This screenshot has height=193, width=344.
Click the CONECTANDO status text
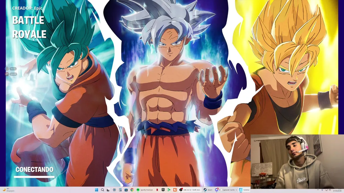34,169
